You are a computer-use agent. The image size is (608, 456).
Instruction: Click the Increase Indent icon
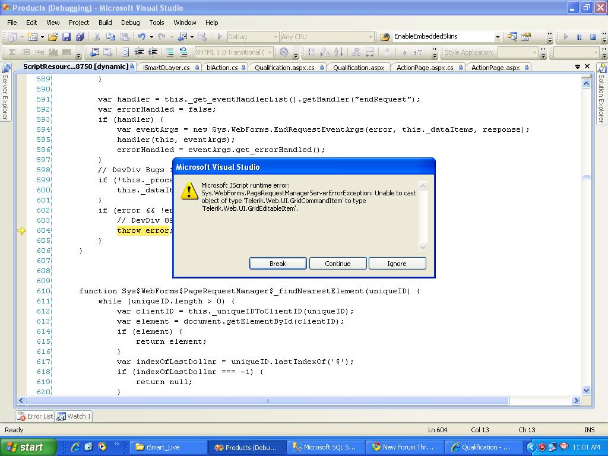153,52
